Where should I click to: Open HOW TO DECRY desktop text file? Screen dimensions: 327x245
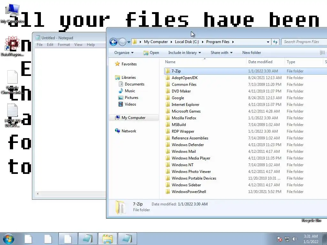(12, 115)
